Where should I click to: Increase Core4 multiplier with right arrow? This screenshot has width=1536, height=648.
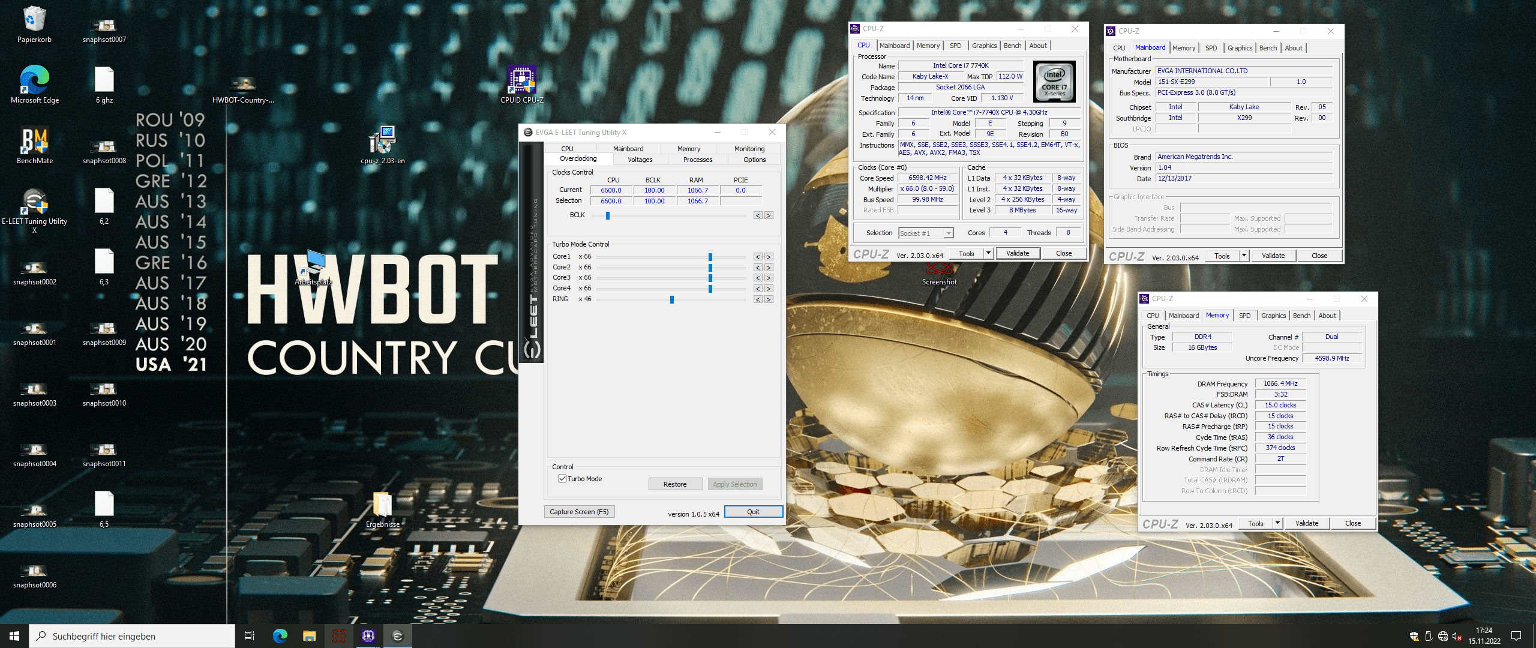tap(769, 288)
